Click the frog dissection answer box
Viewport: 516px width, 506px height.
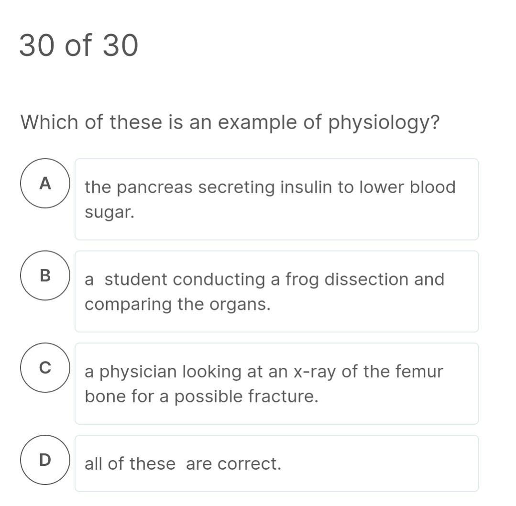click(x=276, y=291)
